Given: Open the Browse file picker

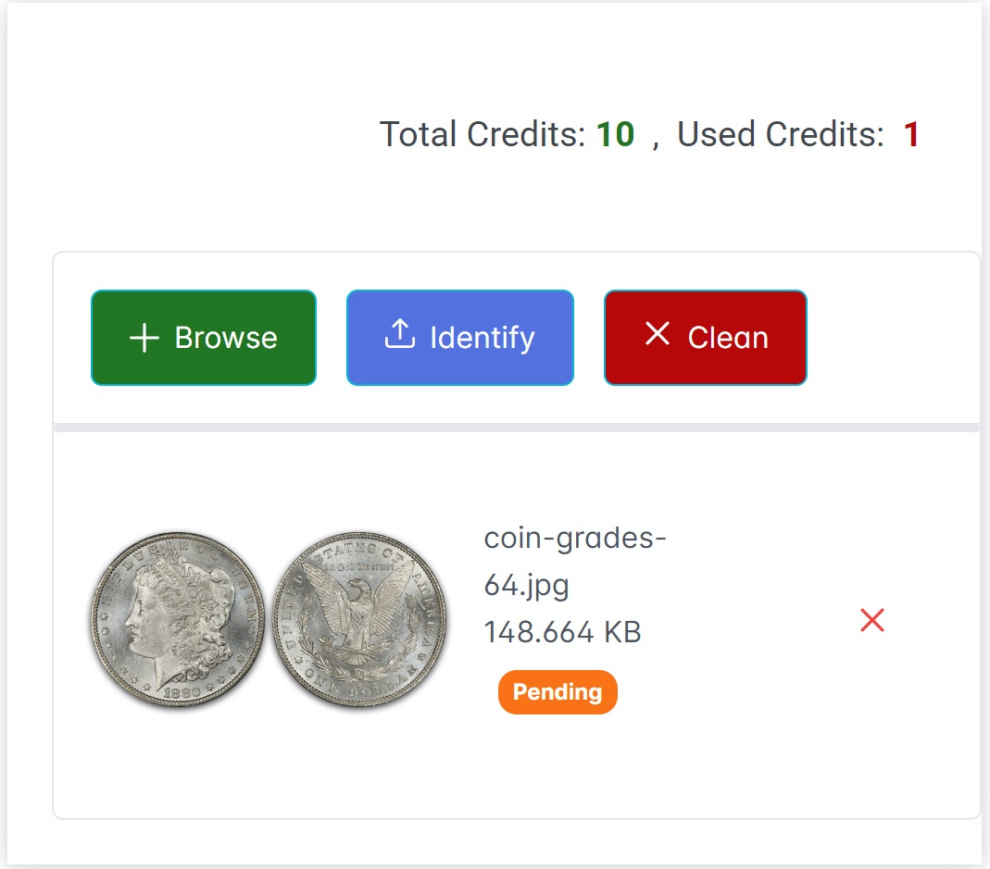Looking at the screenshot, I should pyautogui.click(x=203, y=338).
